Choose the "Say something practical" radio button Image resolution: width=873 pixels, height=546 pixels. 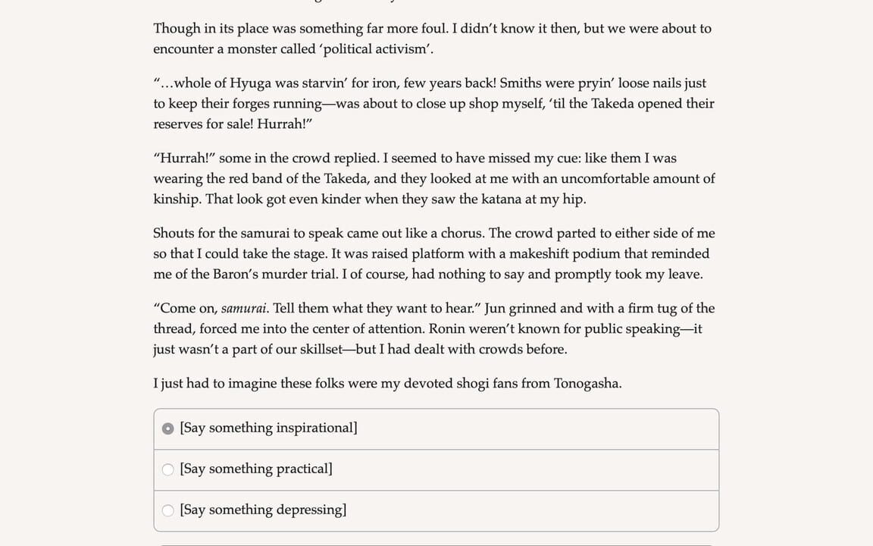click(167, 469)
